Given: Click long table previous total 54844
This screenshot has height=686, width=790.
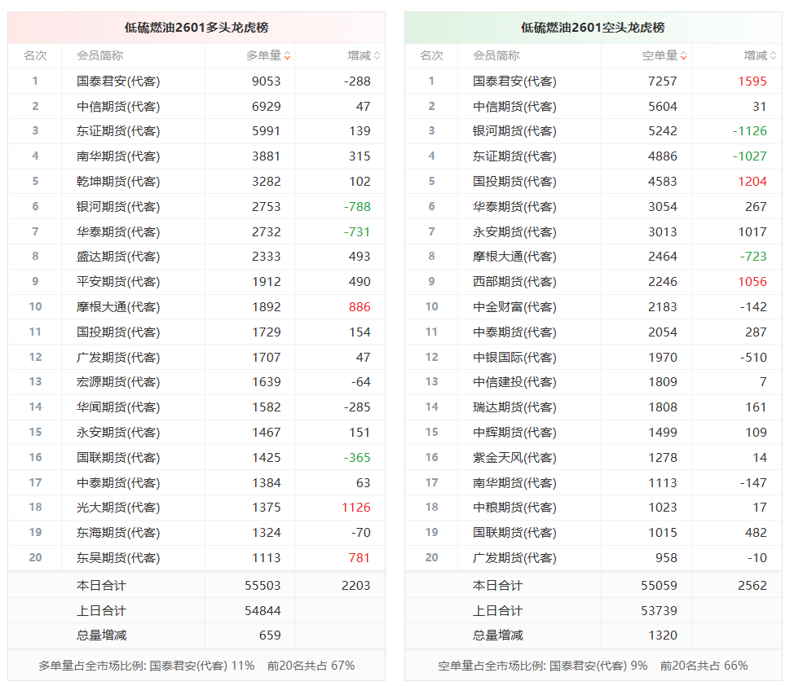Looking at the screenshot, I should click(263, 610).
